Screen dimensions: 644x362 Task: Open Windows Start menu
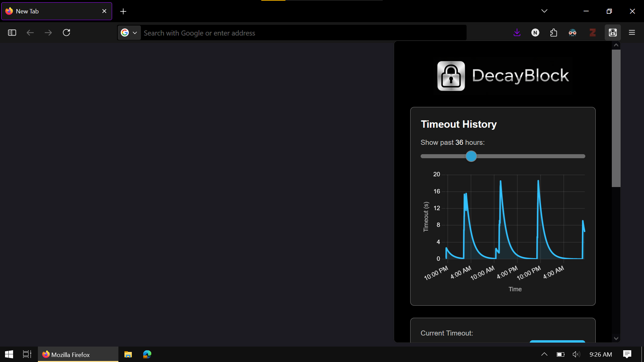9,354
